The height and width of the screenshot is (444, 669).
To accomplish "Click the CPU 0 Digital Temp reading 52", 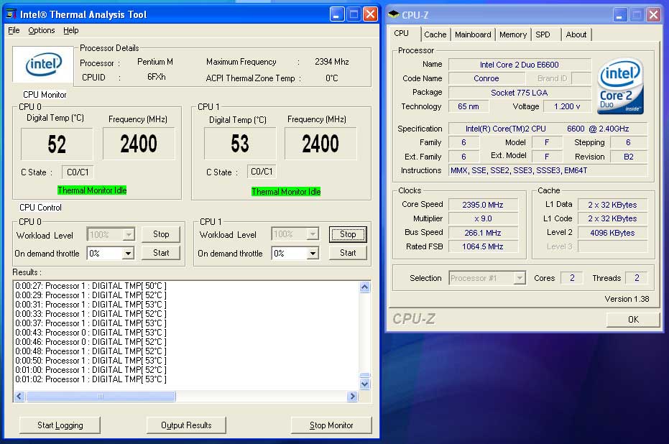I will pos(57,144).
